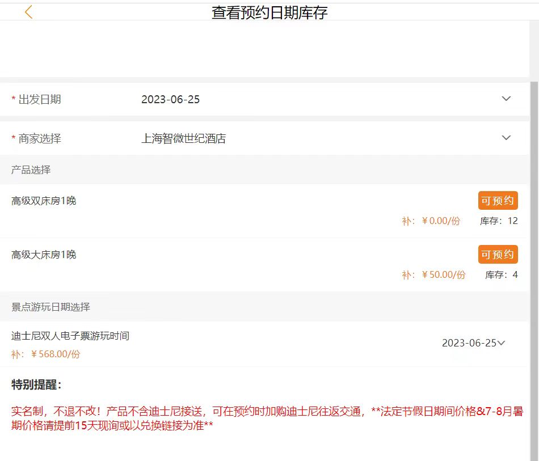Click the 迪士尼双人电子票游玩时间 label
The height and width of the screenshot is (461, 539).
pyautogui.click(x=70, y=336)
